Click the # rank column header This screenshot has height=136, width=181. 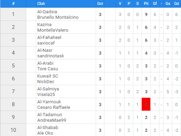point(13,3)
